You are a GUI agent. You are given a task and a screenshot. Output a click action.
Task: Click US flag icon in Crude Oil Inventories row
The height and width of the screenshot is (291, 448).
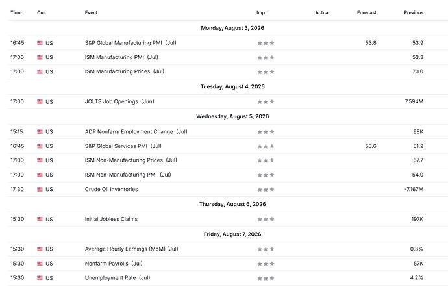click(x=40, y=189)
